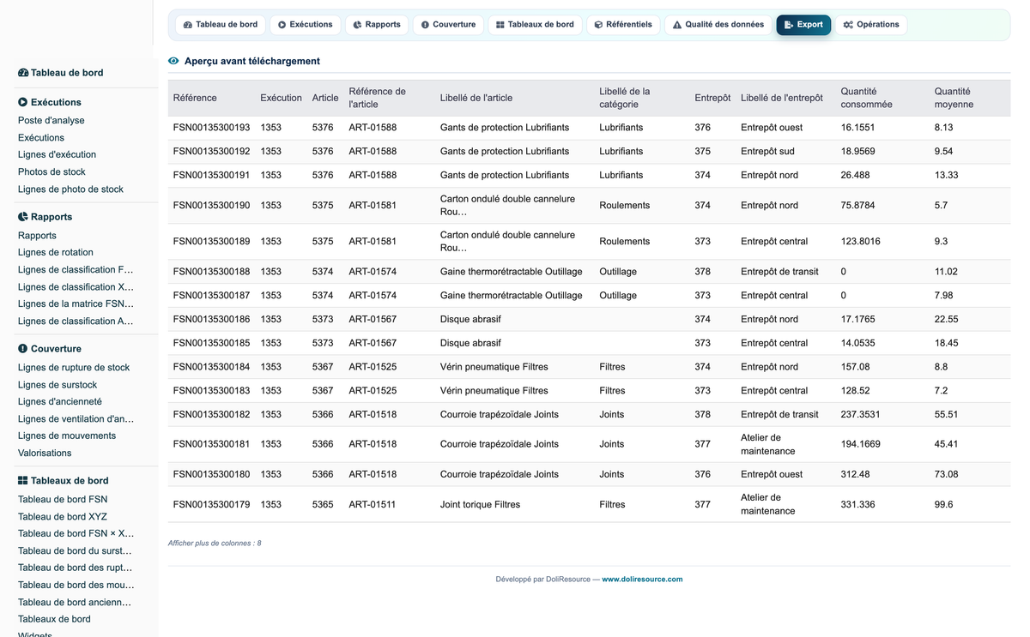Click Entrepôt de transit in row FSN00135300188
This screenshot has height=637, width=1030.
tap(779, 272)
